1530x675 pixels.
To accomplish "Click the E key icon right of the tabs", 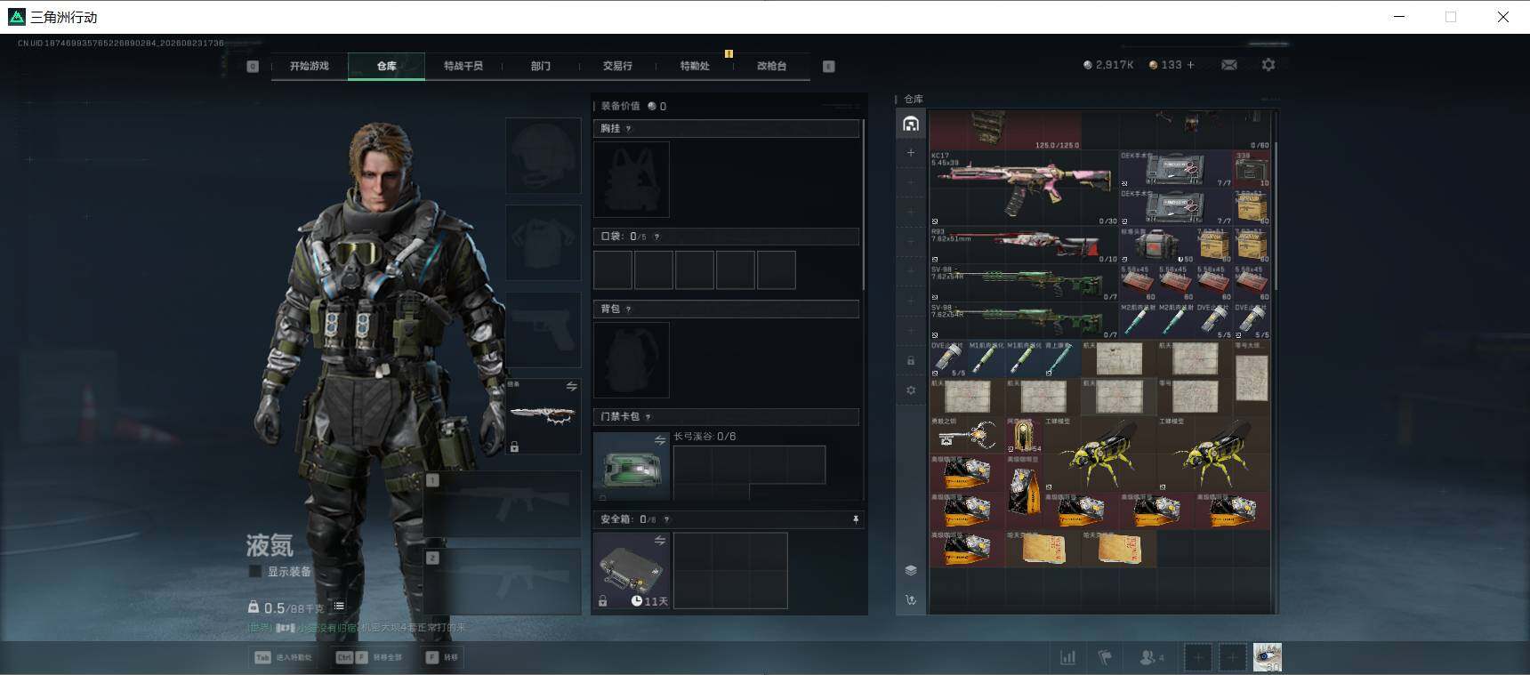I will pos(829,66).
